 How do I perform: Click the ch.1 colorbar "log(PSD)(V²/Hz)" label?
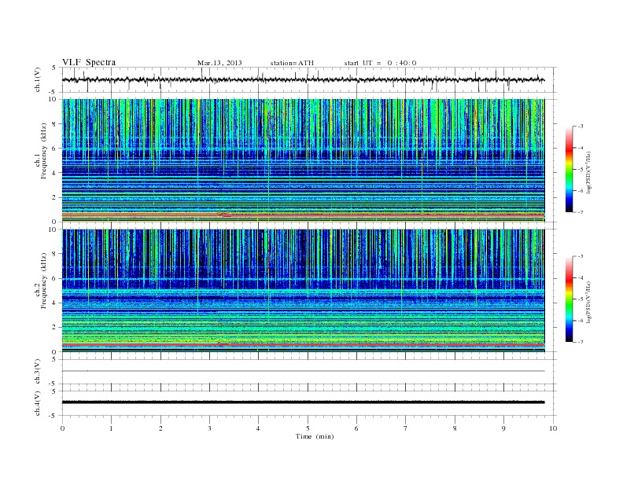tap(588, 172)
